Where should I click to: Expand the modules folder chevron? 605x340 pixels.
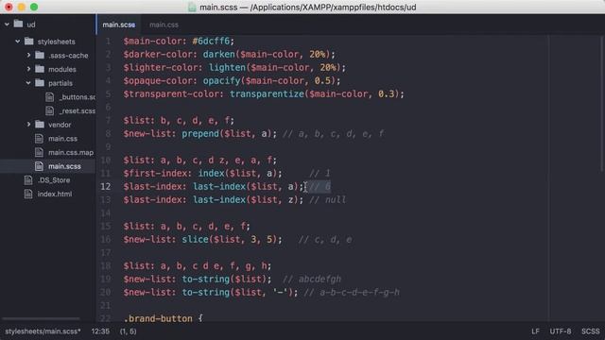coord(28,69)
